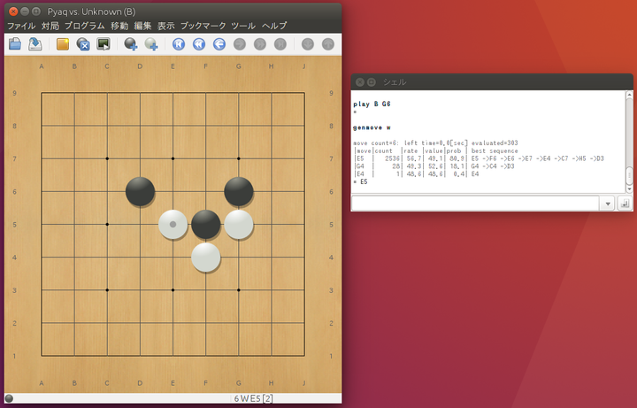
Task: Start a new game with the yellow board icon
Action: click(x=63, y=43)
